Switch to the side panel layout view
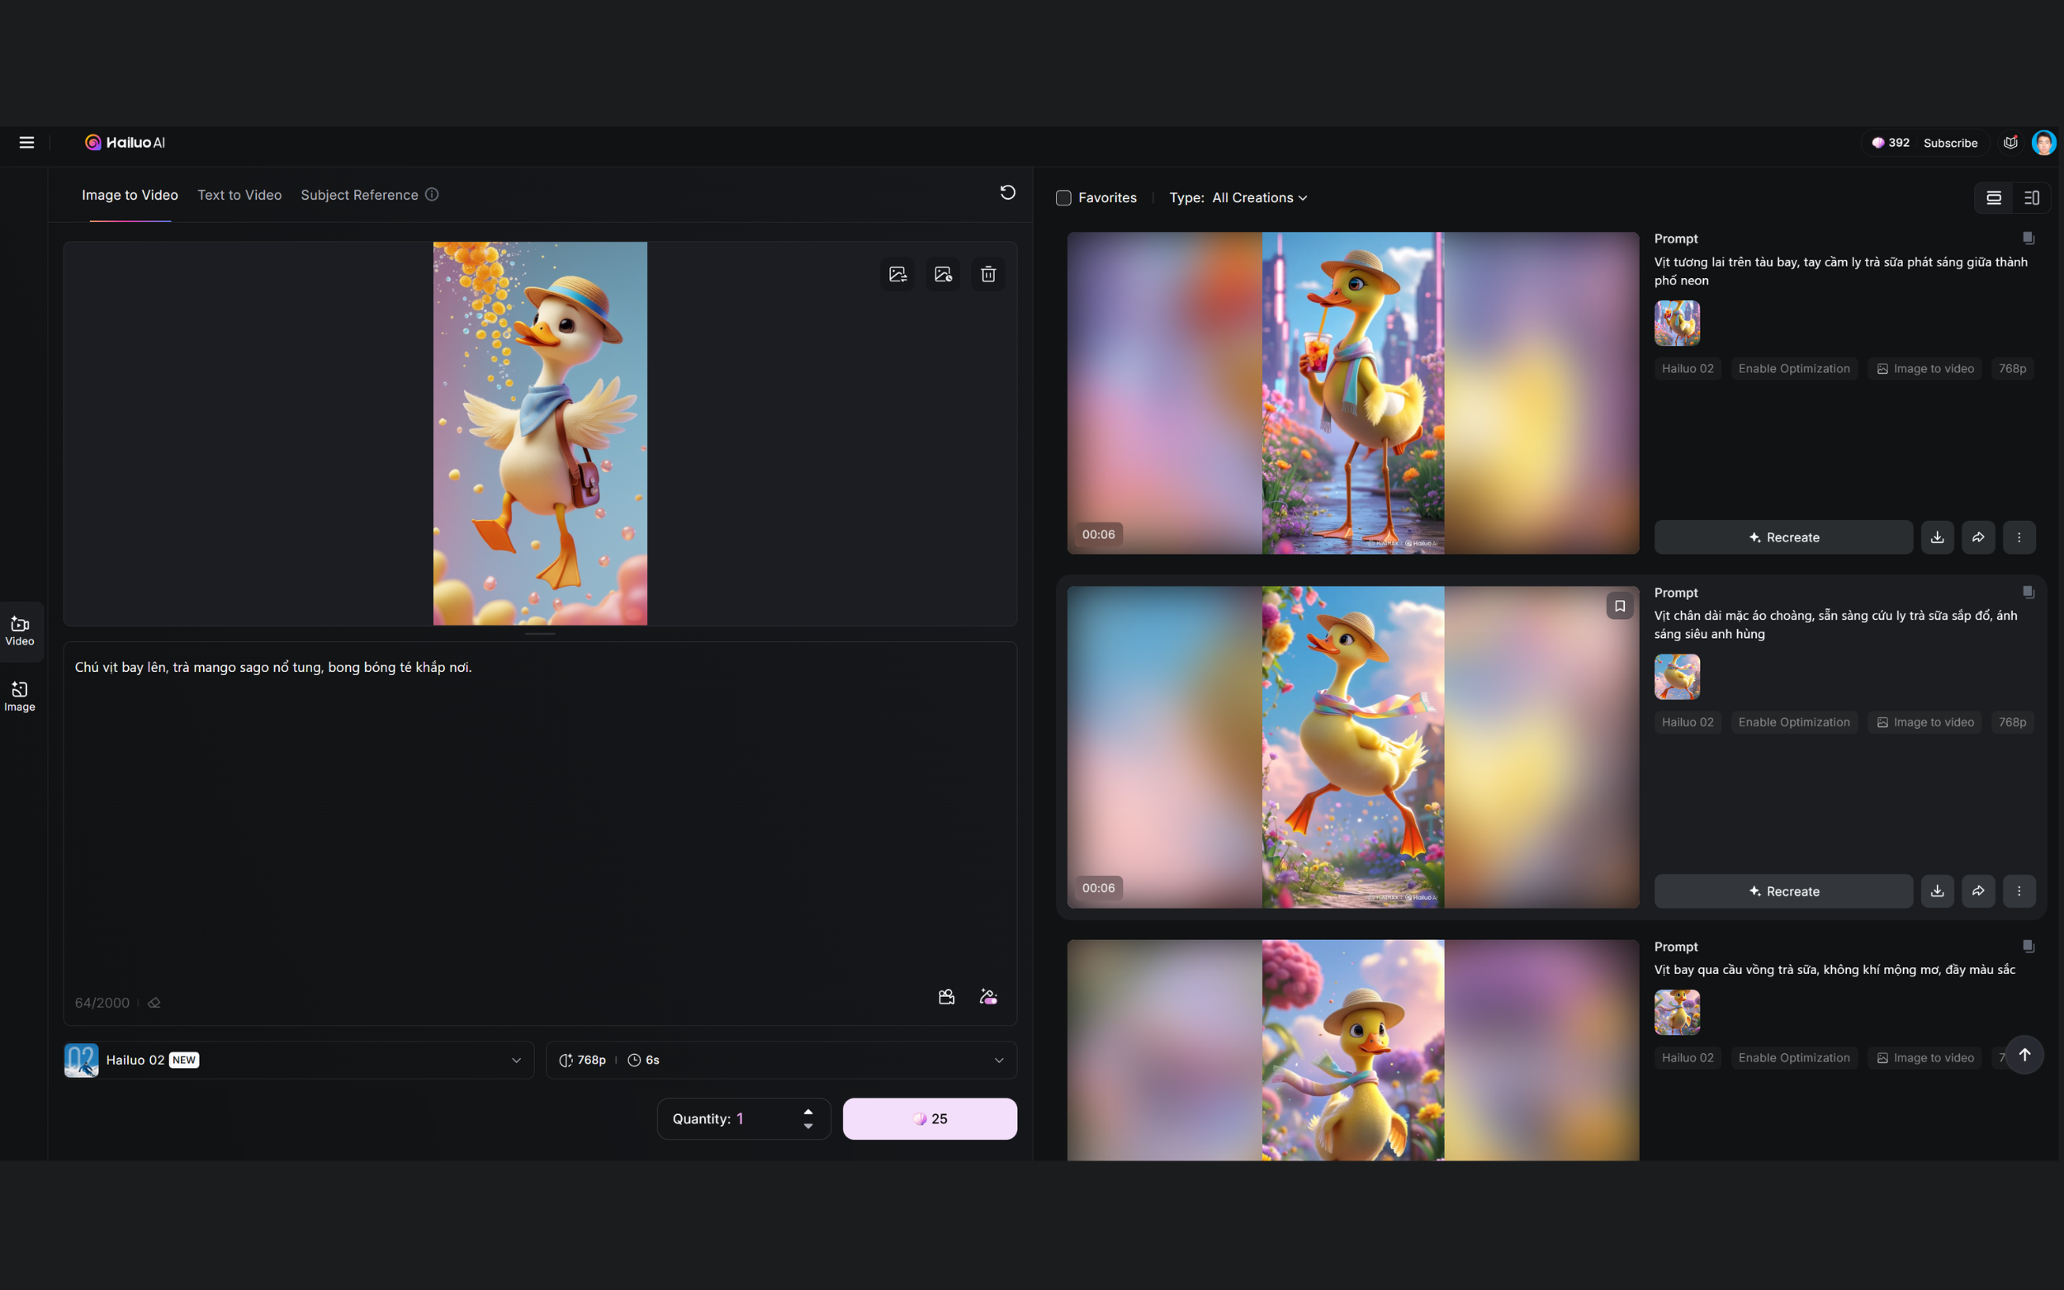Viewport: 2064px width, 1290px height. 2032,198
